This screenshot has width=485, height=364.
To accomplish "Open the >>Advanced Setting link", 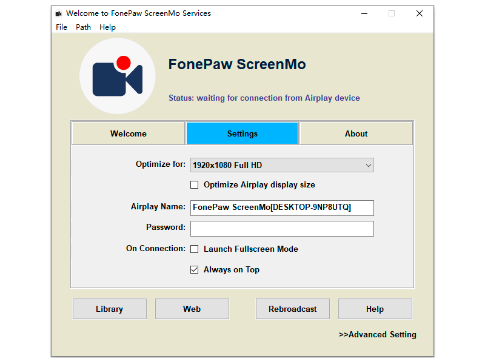I will click(x=378, y=335).
